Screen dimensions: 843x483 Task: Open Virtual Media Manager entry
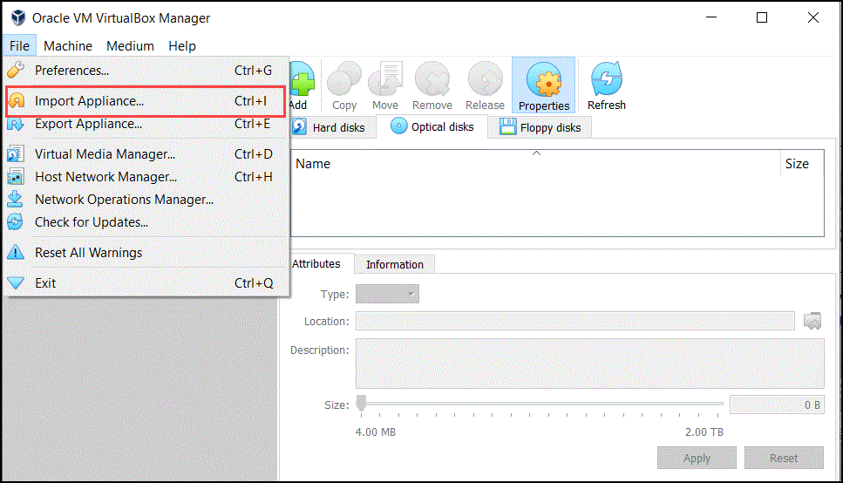coord(146,154)
